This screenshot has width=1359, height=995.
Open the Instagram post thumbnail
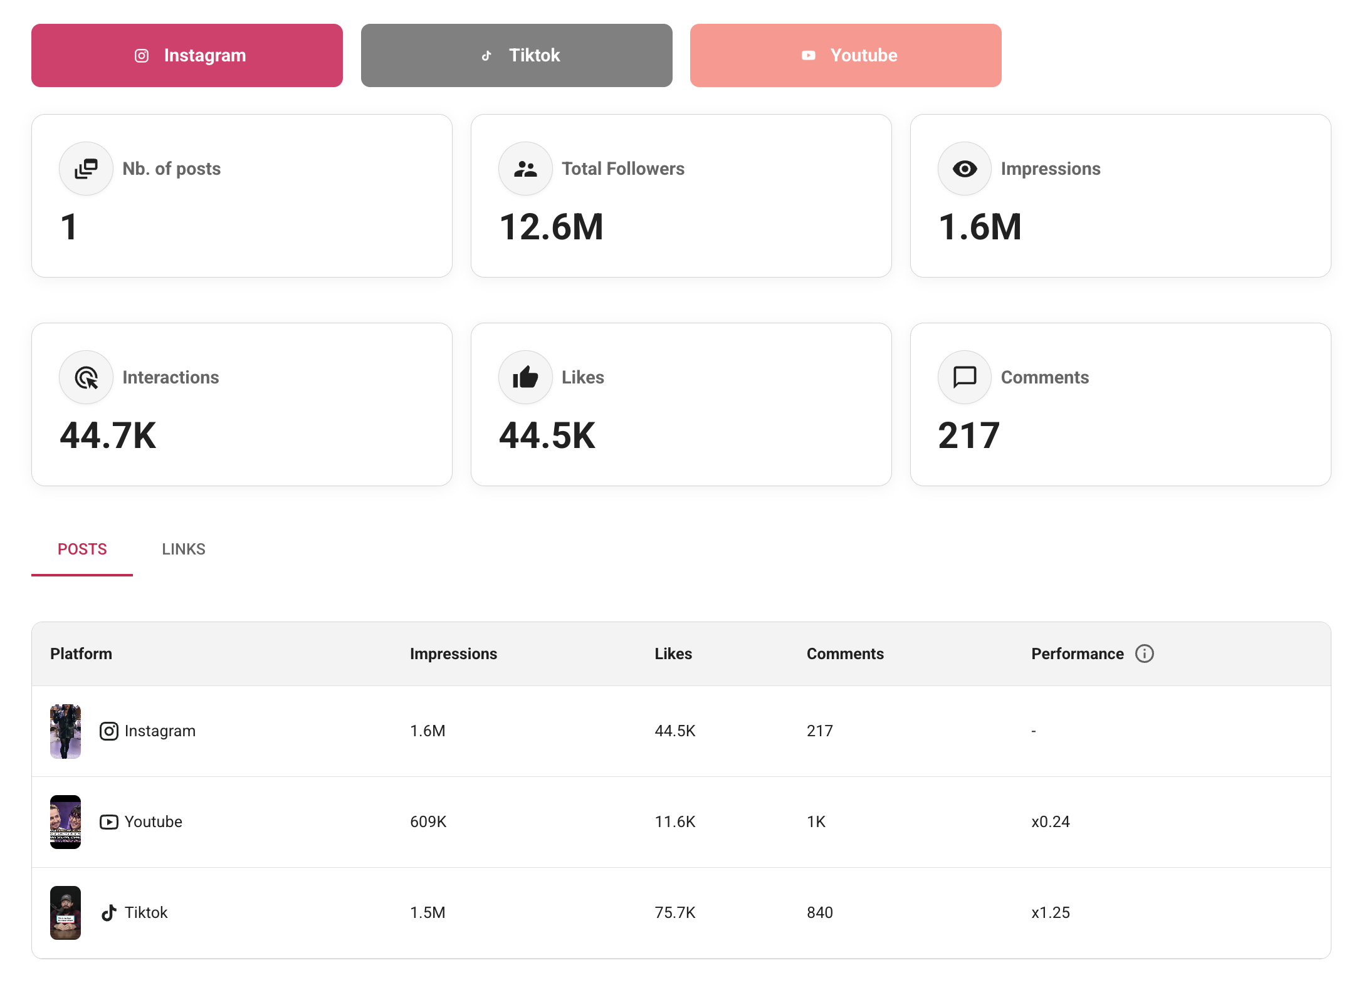(x=66, y=731)
